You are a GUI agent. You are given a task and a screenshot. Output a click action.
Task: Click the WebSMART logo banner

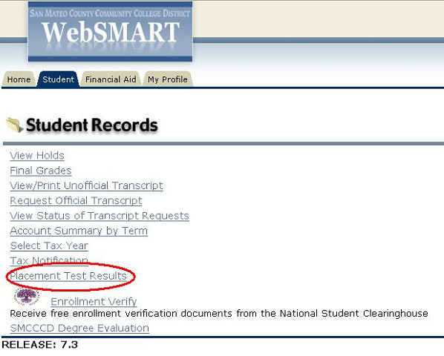(110, 32)
